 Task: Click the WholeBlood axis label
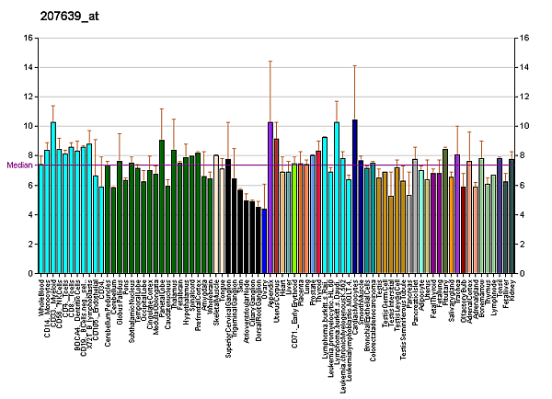[x=42, y=298]
